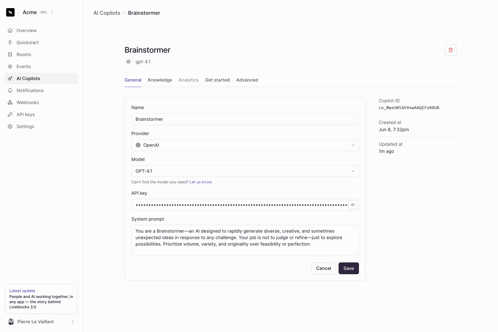
Task: Open the Advanced tab
Action: [247, 80]
